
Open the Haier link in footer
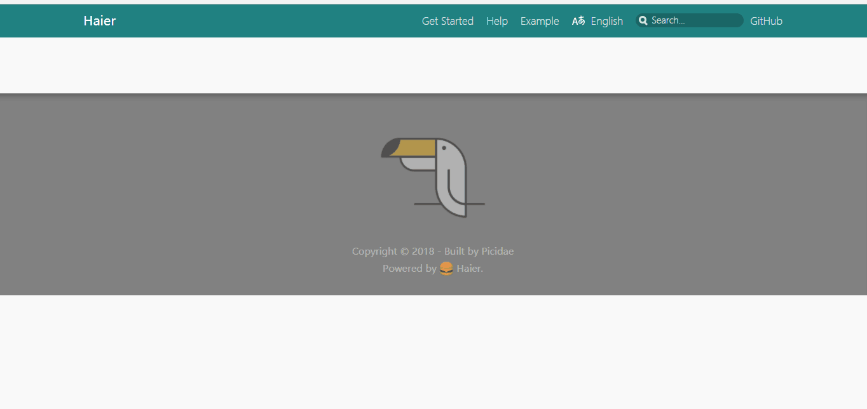pos(468,269)
